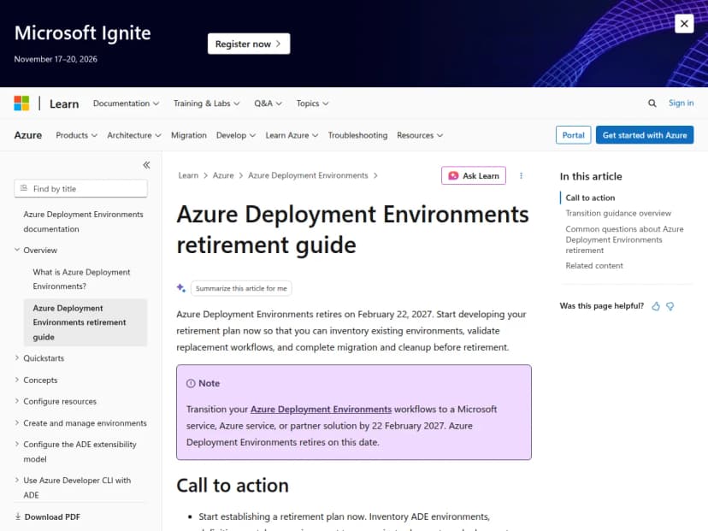Open the Q&A dropdown menu

[x=268, y=103]
